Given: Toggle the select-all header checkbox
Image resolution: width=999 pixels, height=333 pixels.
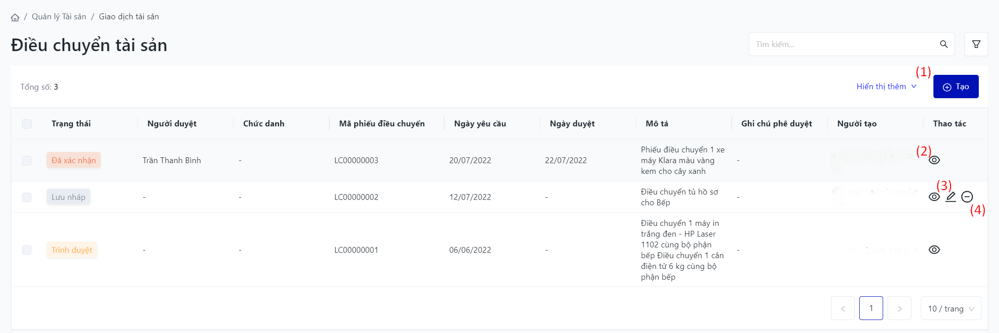Looking at the screenshot, I should (27, 124).
